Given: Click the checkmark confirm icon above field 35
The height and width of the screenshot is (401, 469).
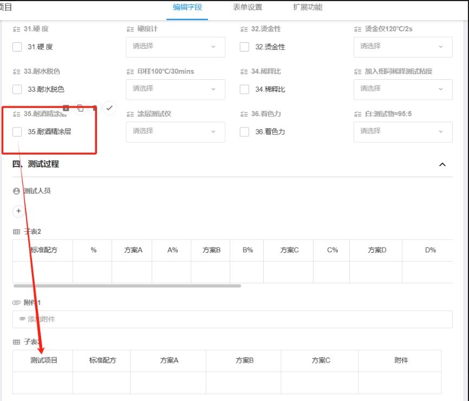Looking at the screenshot, I should tap(109, 108).
